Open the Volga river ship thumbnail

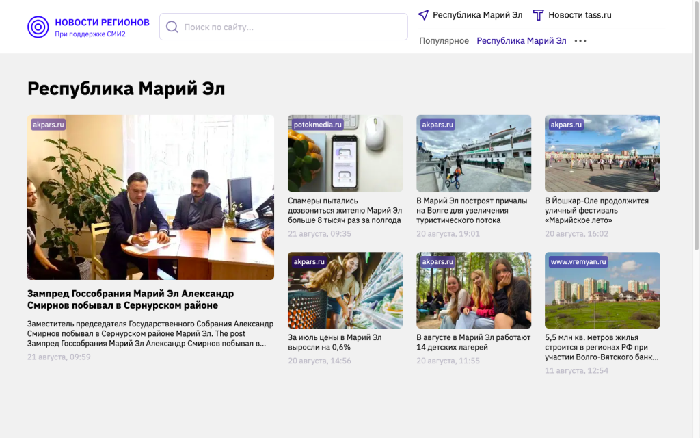[x=474, y=153]
